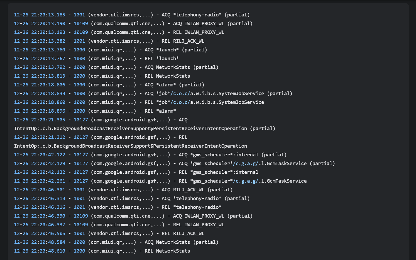
Task: Click ACQ *alarm* (partial) text
Action: tap(174, 85)
